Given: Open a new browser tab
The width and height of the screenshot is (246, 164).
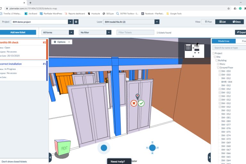Looking at the screenshot, I should [30, 3].
